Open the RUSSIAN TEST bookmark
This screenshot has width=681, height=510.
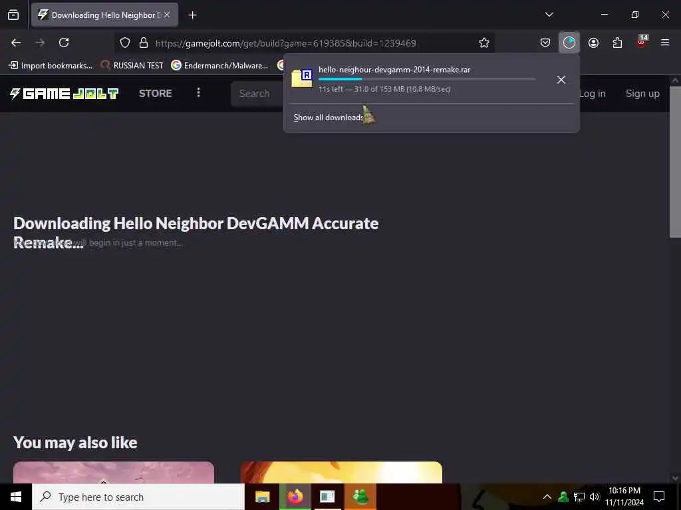[x=132, y=66]
